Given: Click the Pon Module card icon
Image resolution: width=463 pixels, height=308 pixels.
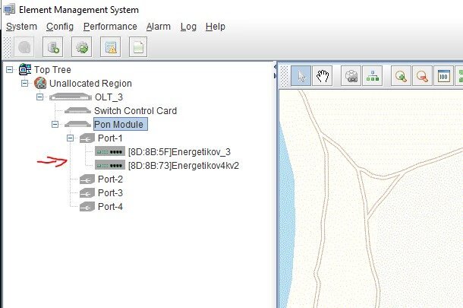Looking at the screenshot, I should pos(77,124).
